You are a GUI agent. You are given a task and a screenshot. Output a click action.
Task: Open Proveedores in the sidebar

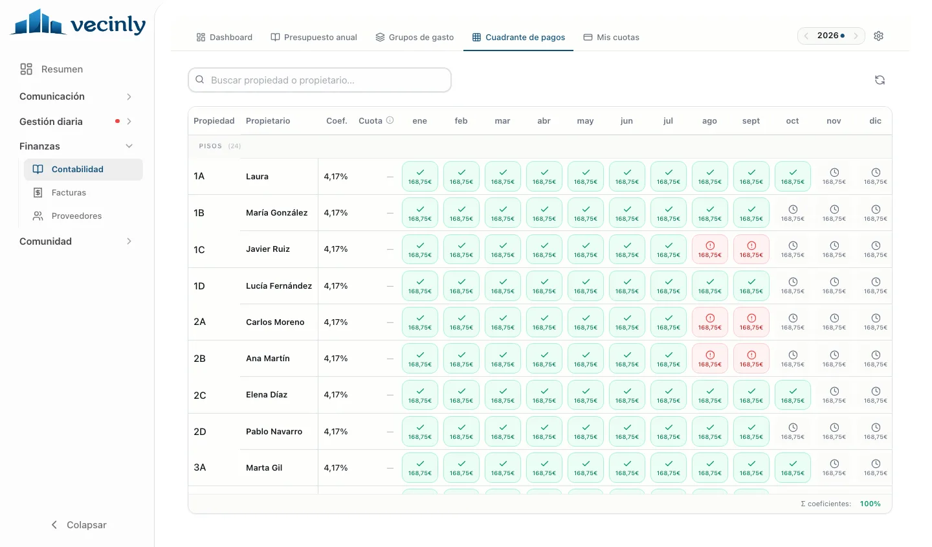(83, 216)
